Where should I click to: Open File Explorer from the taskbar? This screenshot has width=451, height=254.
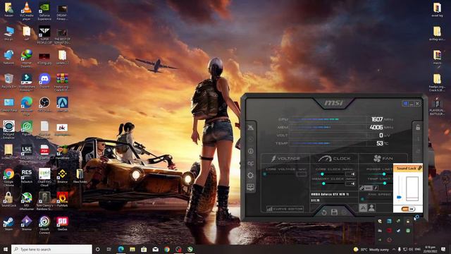(x=132, y=249)
